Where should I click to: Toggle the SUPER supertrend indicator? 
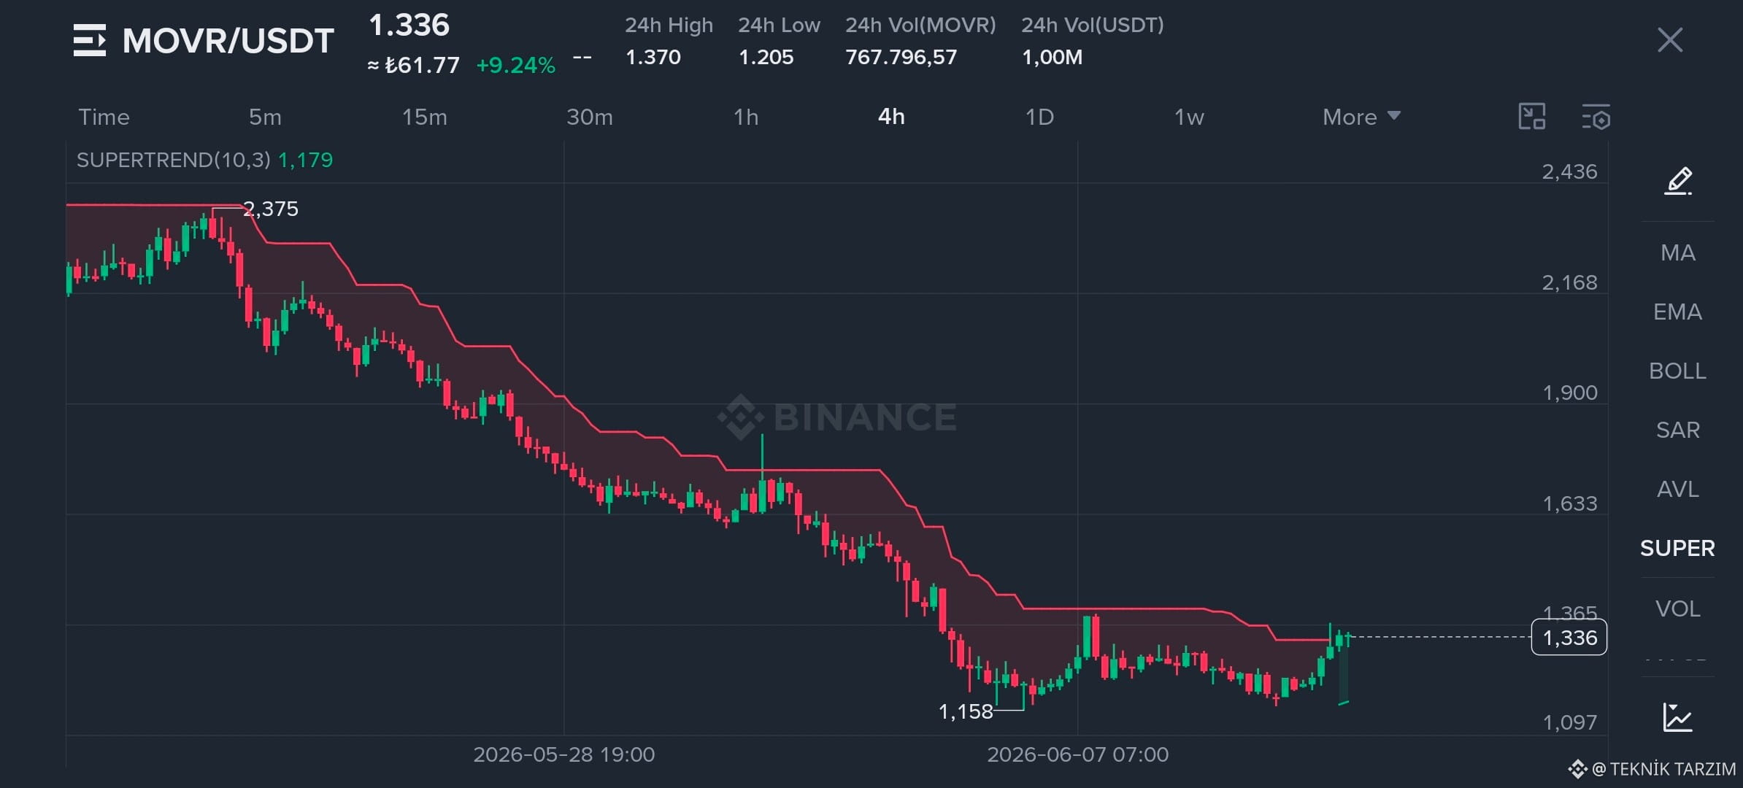[1678, 549]
